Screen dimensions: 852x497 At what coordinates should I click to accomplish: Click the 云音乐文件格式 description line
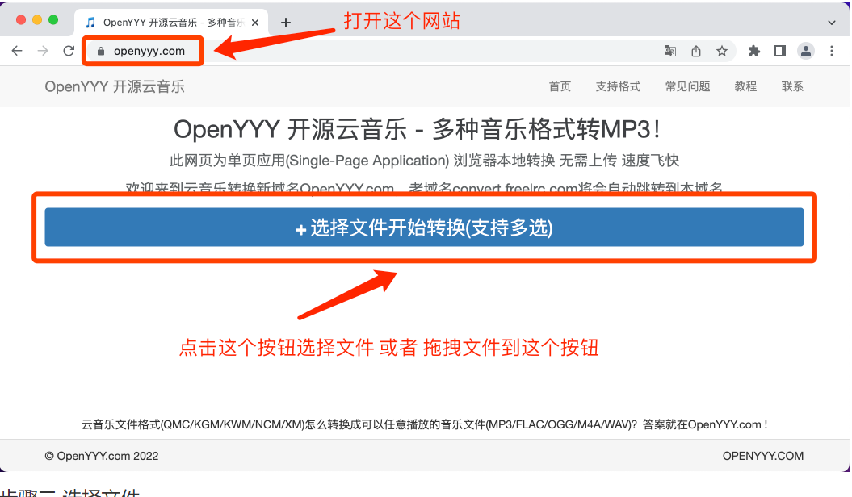pyautogui.click(x=424, y=424)
